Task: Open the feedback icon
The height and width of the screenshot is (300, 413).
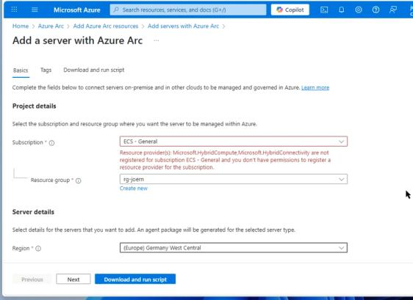Action: [393, 10]
